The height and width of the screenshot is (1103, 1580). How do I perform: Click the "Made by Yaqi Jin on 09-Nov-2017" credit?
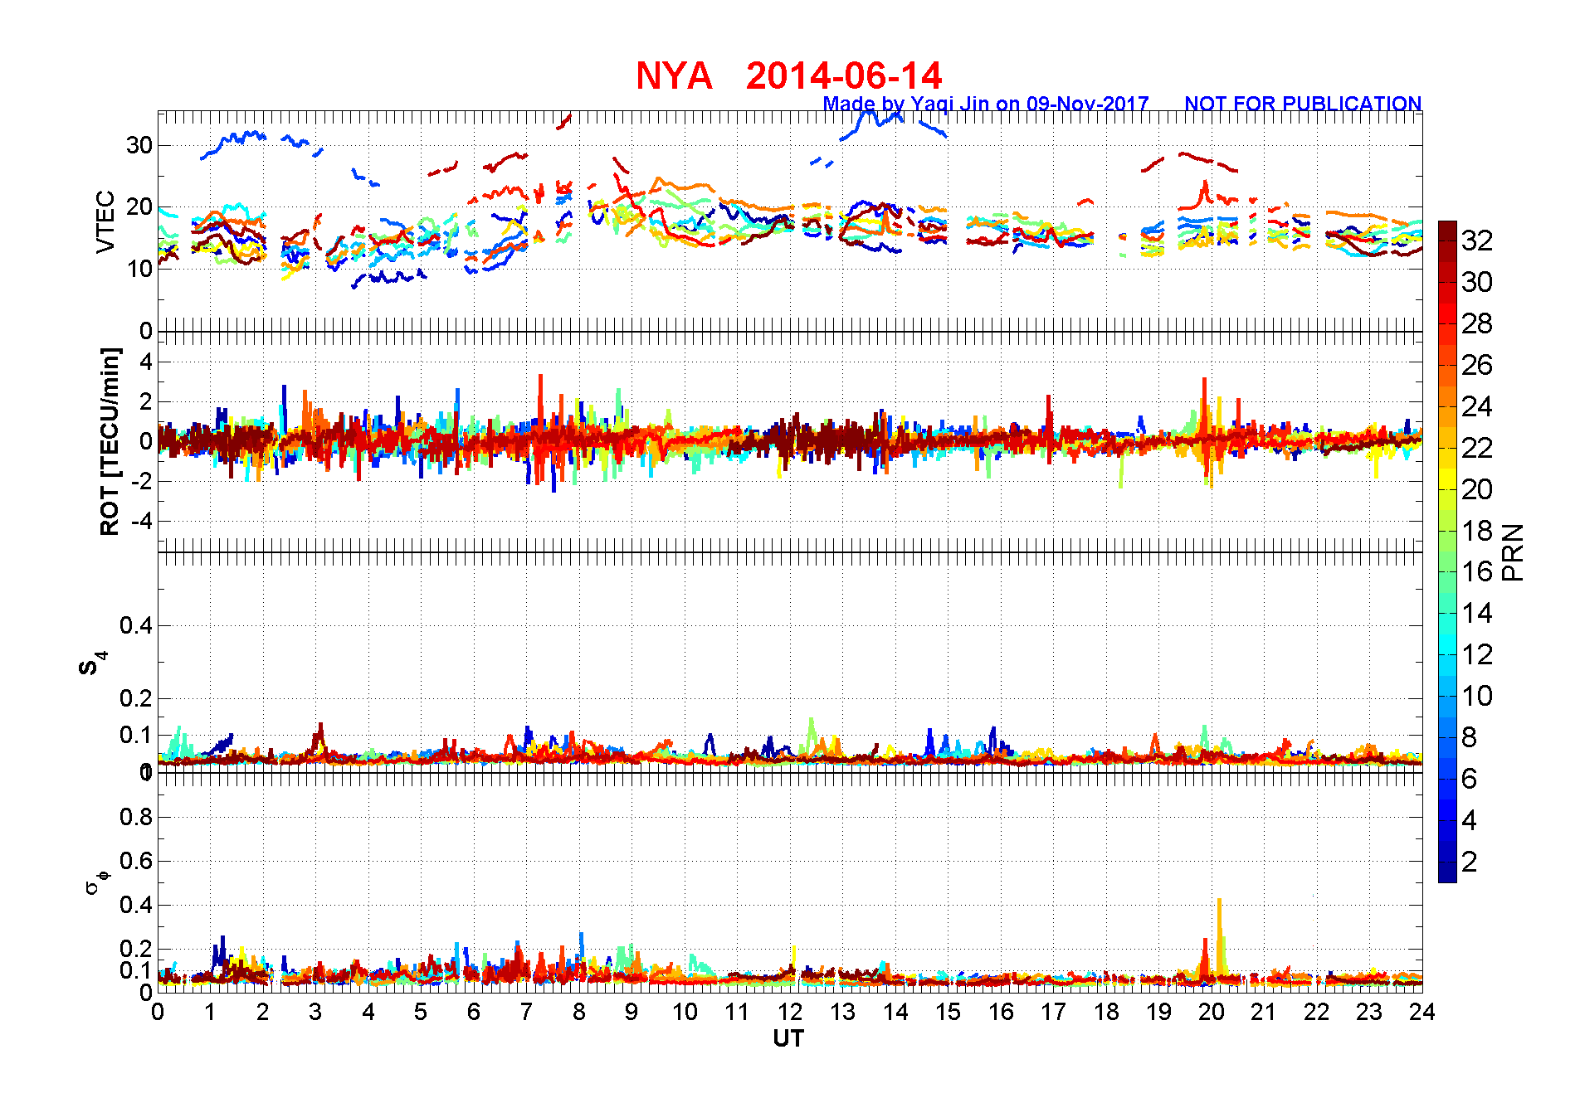986,104
